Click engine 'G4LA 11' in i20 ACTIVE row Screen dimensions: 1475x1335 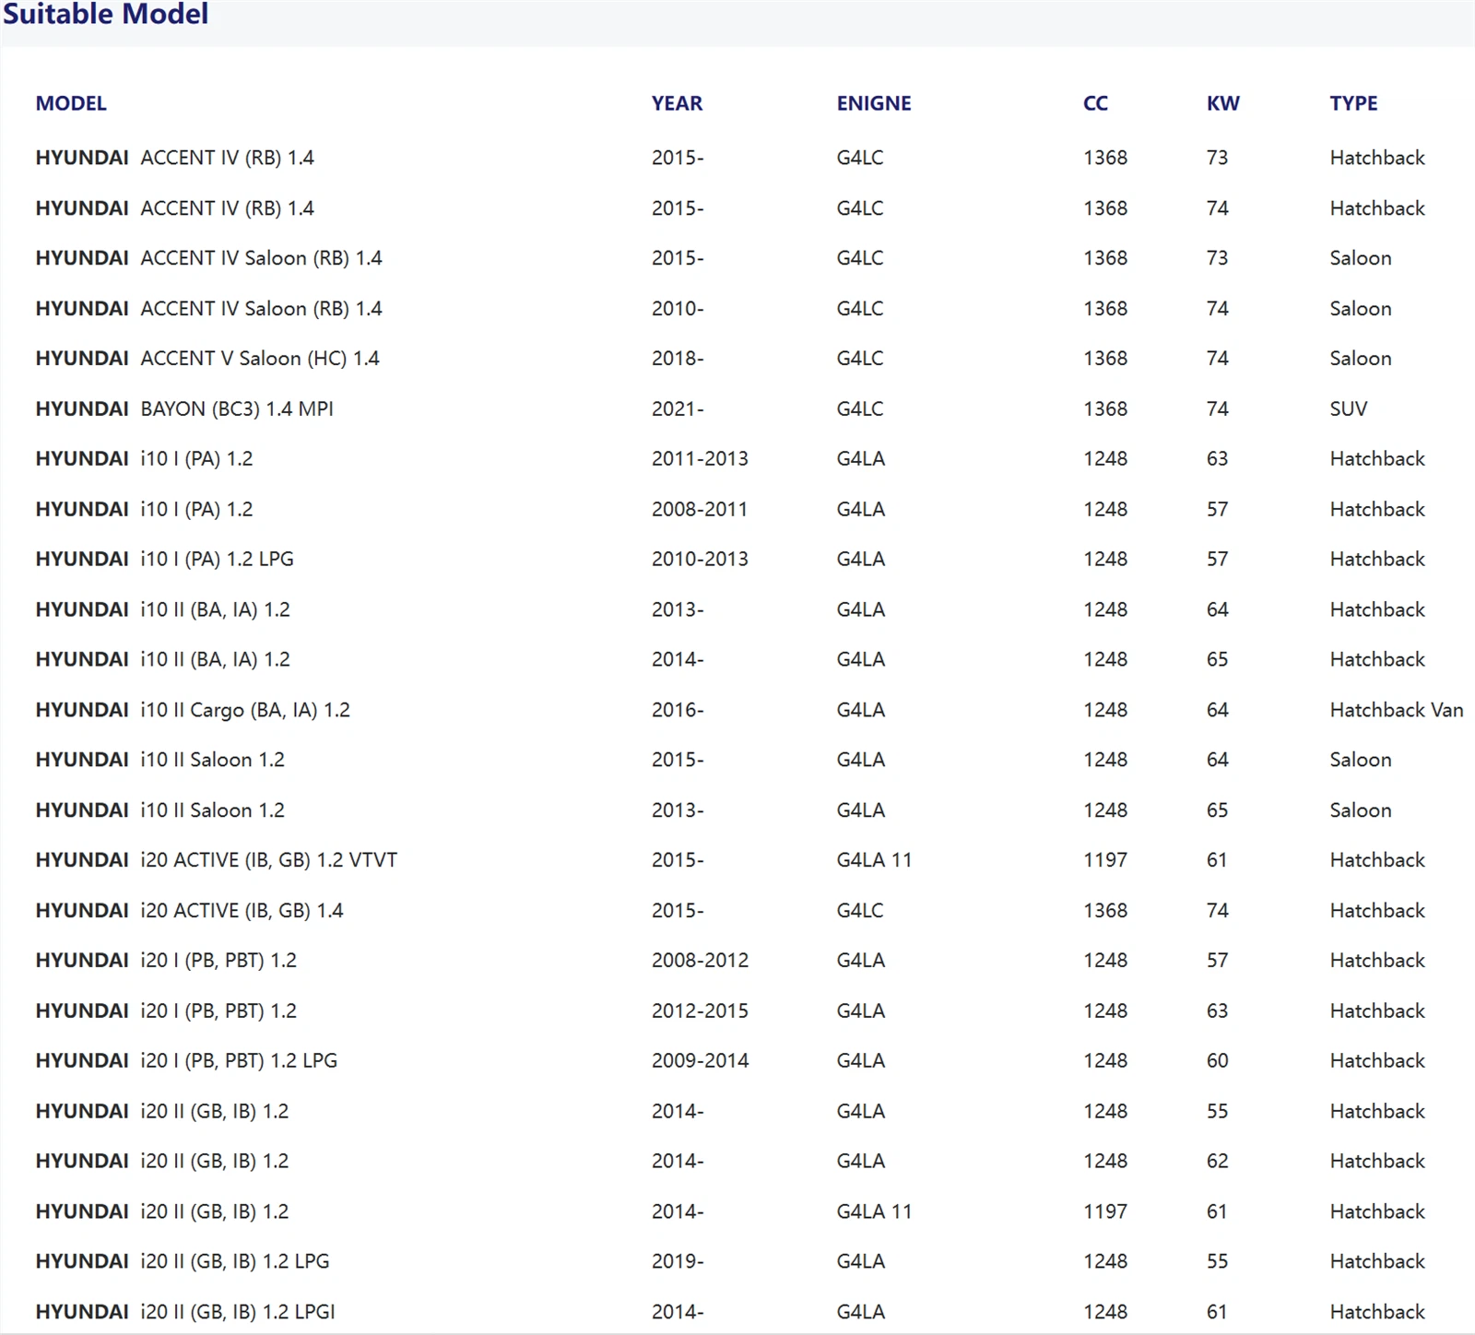tap(874, 860)
